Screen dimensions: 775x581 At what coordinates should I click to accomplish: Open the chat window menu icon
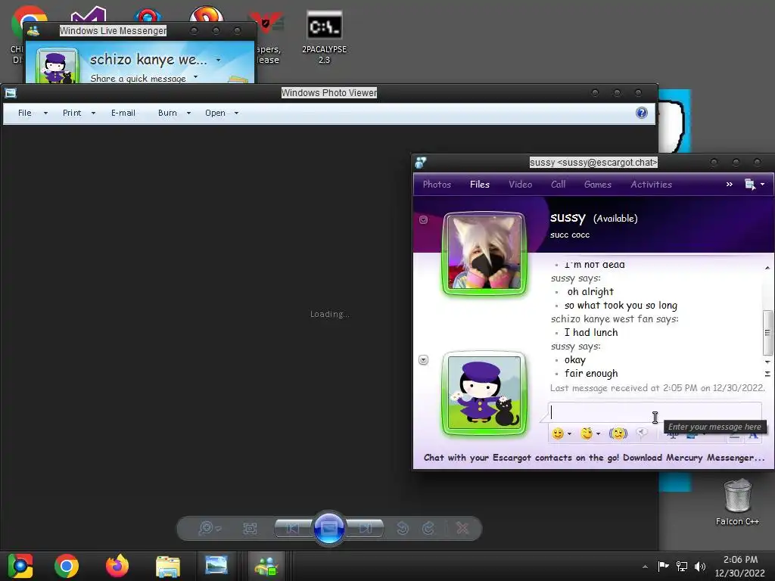point(755,185)
